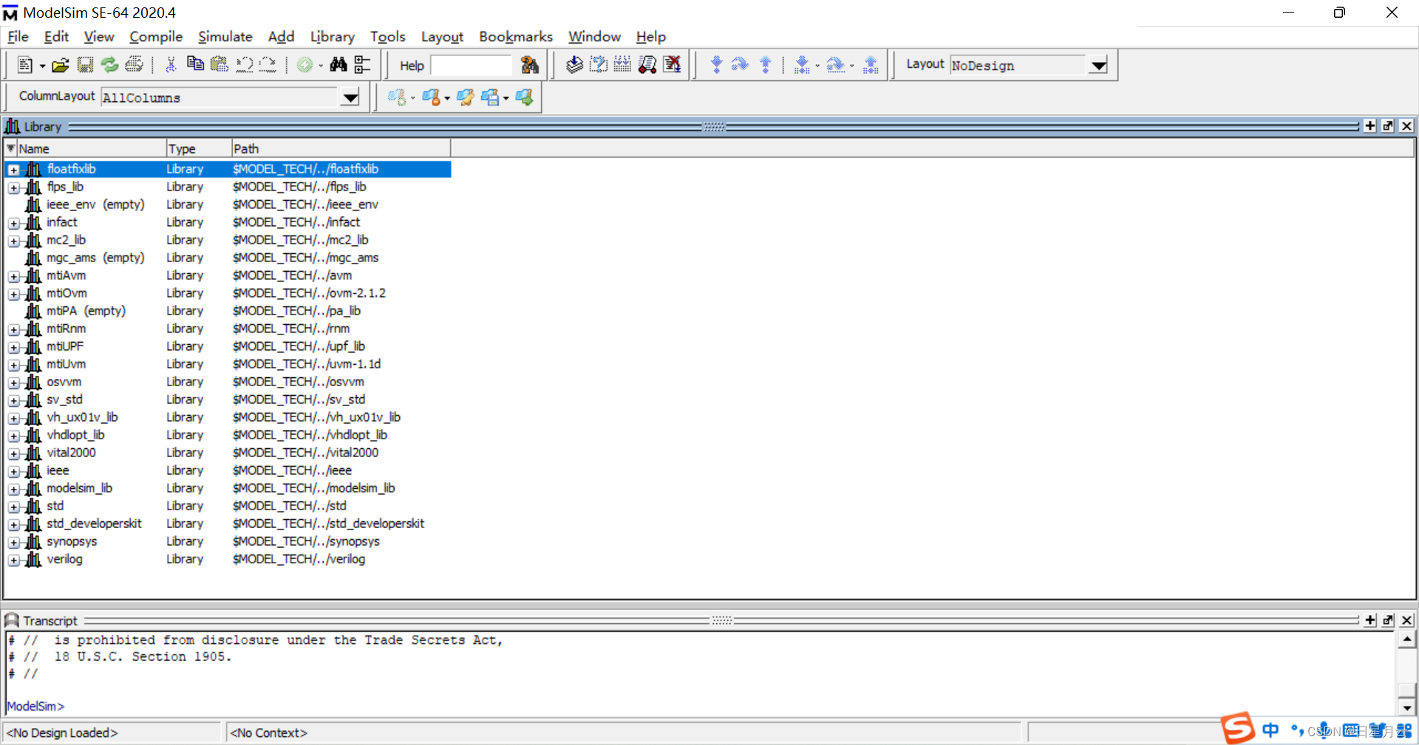
Task: Click the Simulate icon with red wheels
Action: pos(647,65)
